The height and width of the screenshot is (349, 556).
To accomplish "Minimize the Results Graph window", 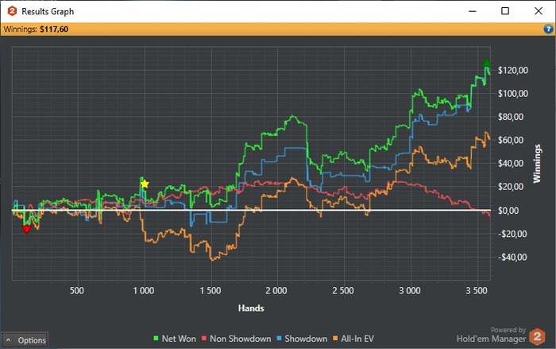I will 473,11.
